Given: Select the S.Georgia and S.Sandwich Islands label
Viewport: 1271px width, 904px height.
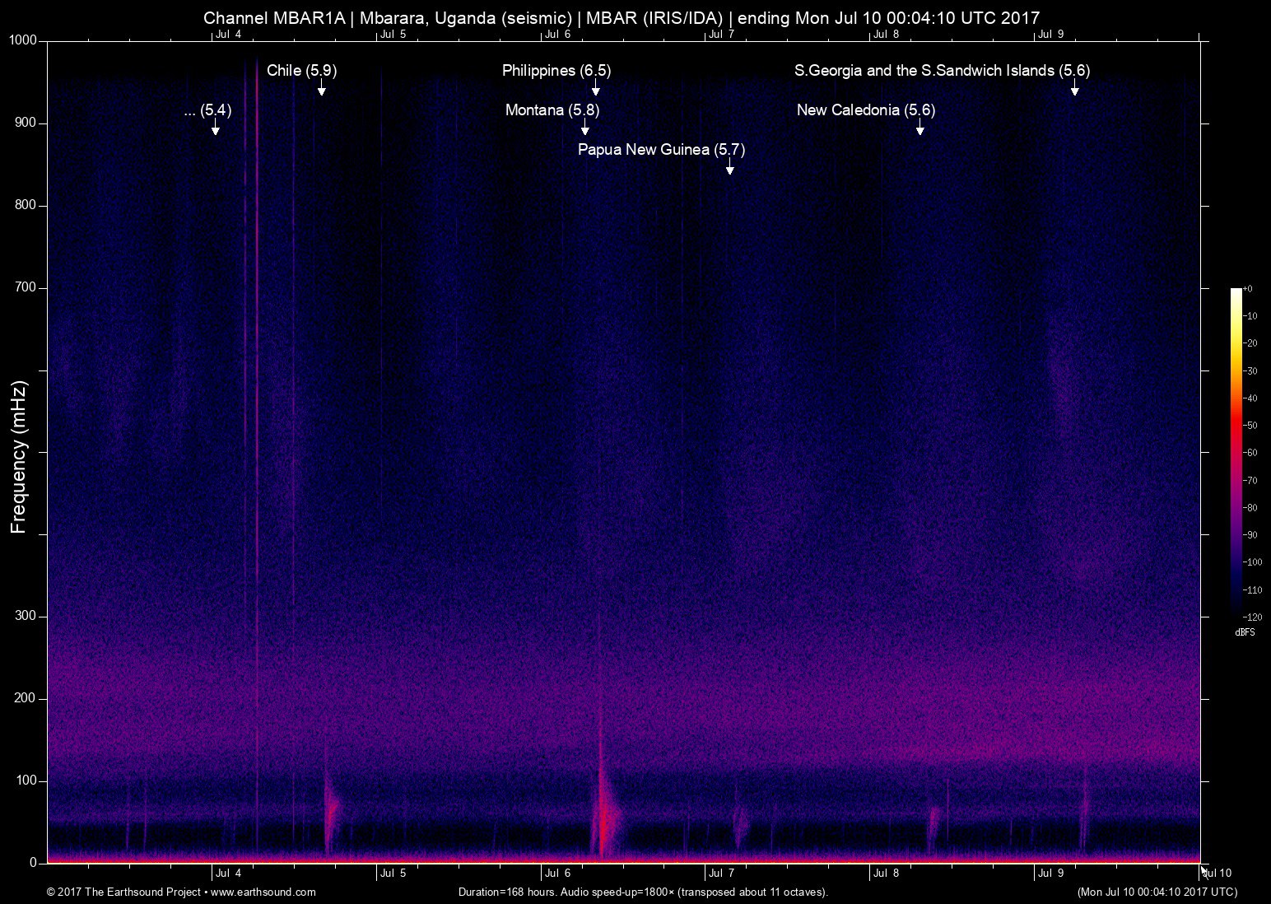Looking at the screenshot, I should pos(942,71).
